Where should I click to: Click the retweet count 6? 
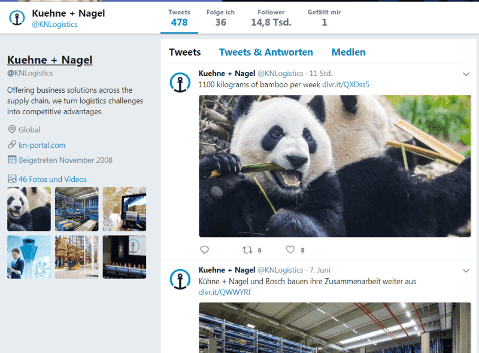[259, 251]
